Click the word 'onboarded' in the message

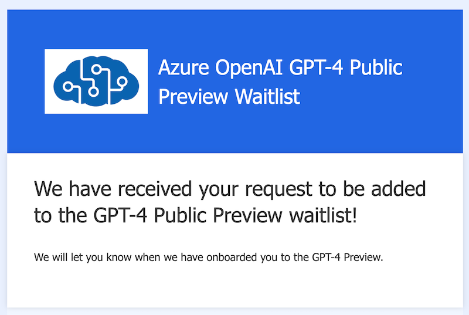[x=232, y=258]
